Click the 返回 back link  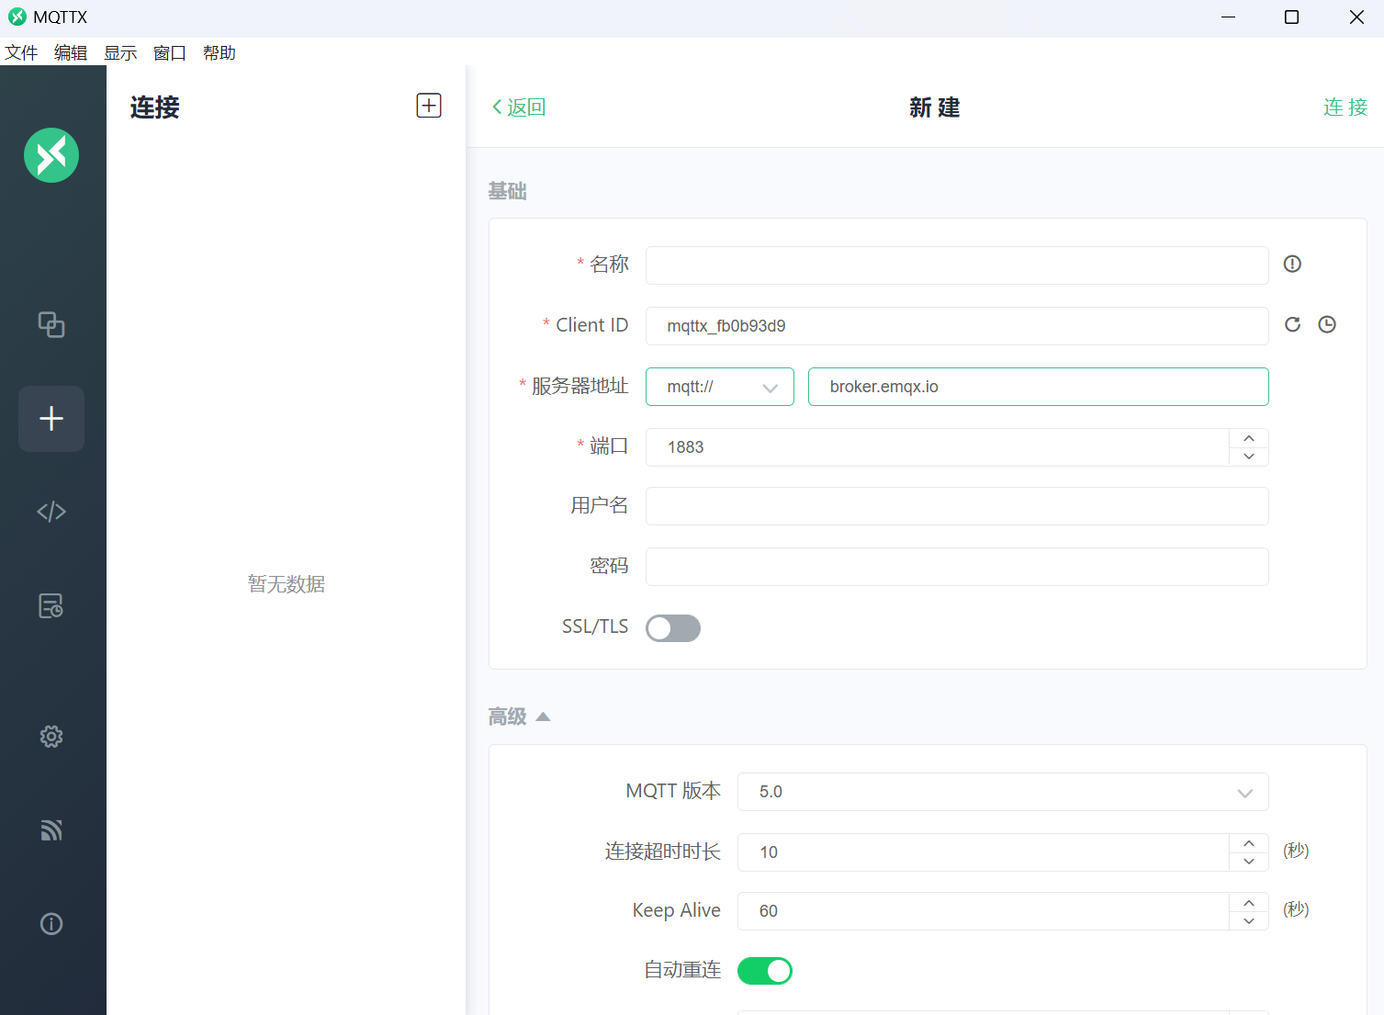[518, 107]
